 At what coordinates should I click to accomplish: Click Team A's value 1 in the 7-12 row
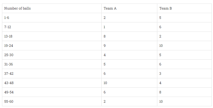(105, 27)
